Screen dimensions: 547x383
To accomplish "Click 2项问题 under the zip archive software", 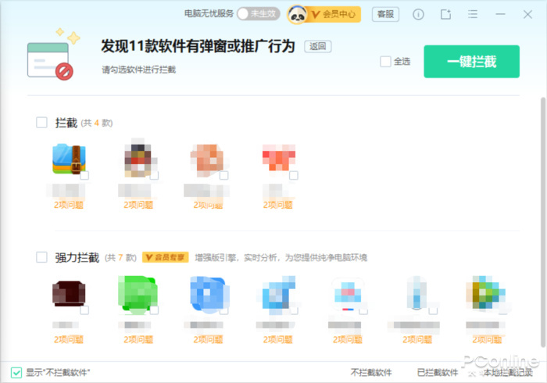I will pyautogui.click(x=69, y=205).
